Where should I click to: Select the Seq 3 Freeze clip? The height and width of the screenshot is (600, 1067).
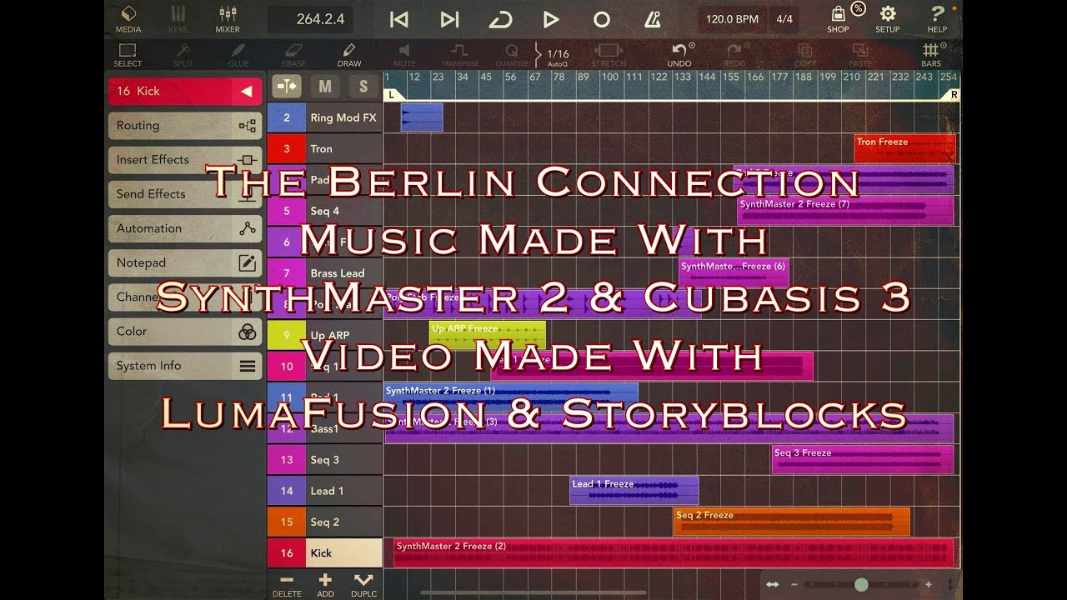(x=863, y=459)
